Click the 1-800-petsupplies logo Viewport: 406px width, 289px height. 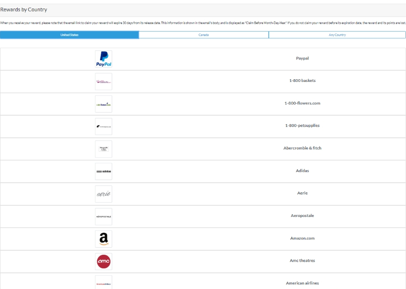click(104, 126)
